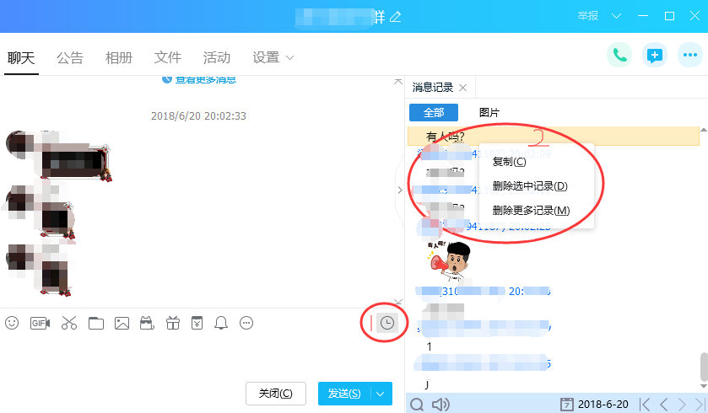Click timestamp 2018/6/20 20:02:33
The image size is (708, 413).
[198, 115]
